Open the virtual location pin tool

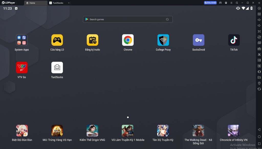tap(259, 83)
